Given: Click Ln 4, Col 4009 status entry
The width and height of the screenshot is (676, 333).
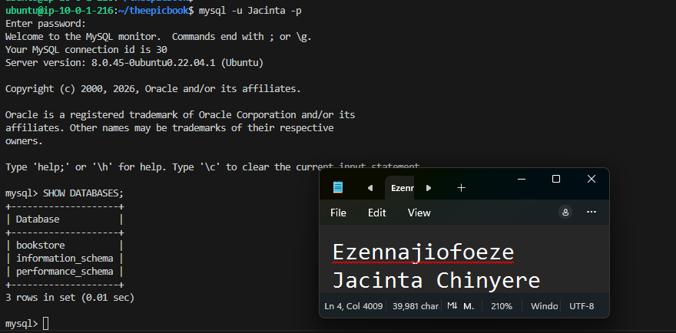Looking at the screenshot, I should [x=353, y=306].
